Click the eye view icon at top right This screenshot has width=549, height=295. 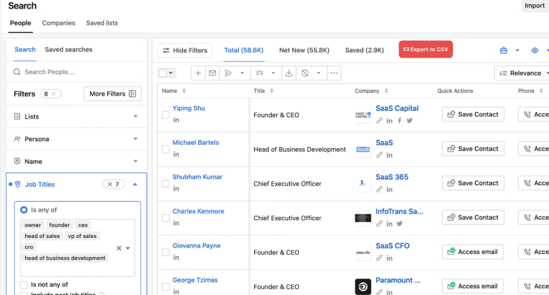point(535,50)
